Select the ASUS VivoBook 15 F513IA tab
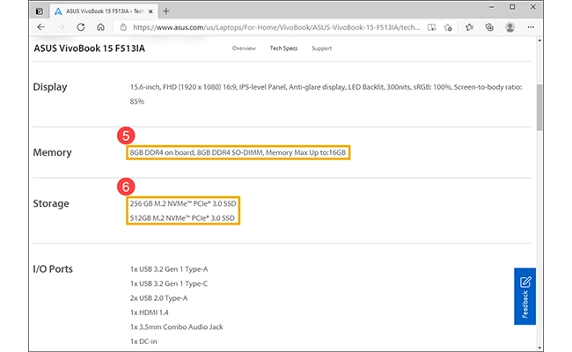Screen dimensions: 572x352 104,11
